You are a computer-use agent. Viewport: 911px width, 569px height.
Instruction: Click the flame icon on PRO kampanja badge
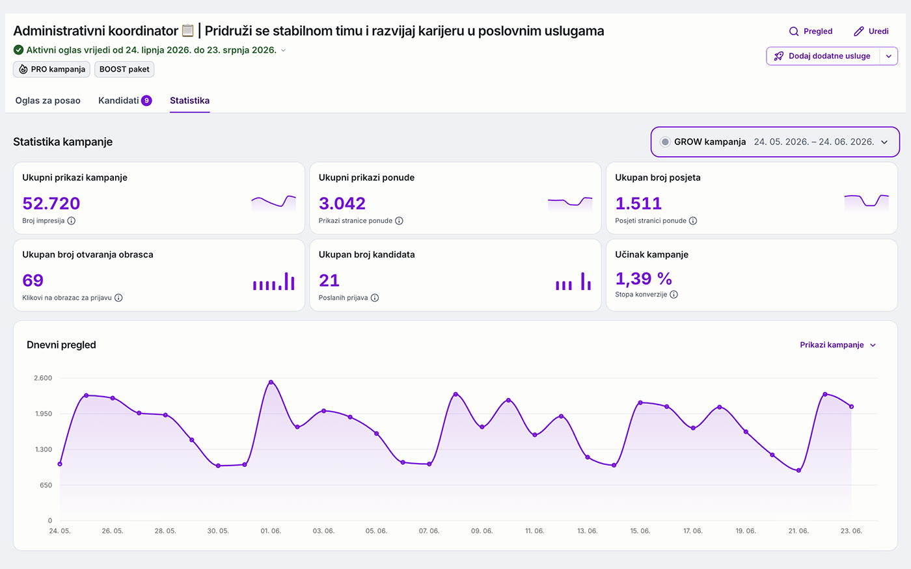point(23,69)
